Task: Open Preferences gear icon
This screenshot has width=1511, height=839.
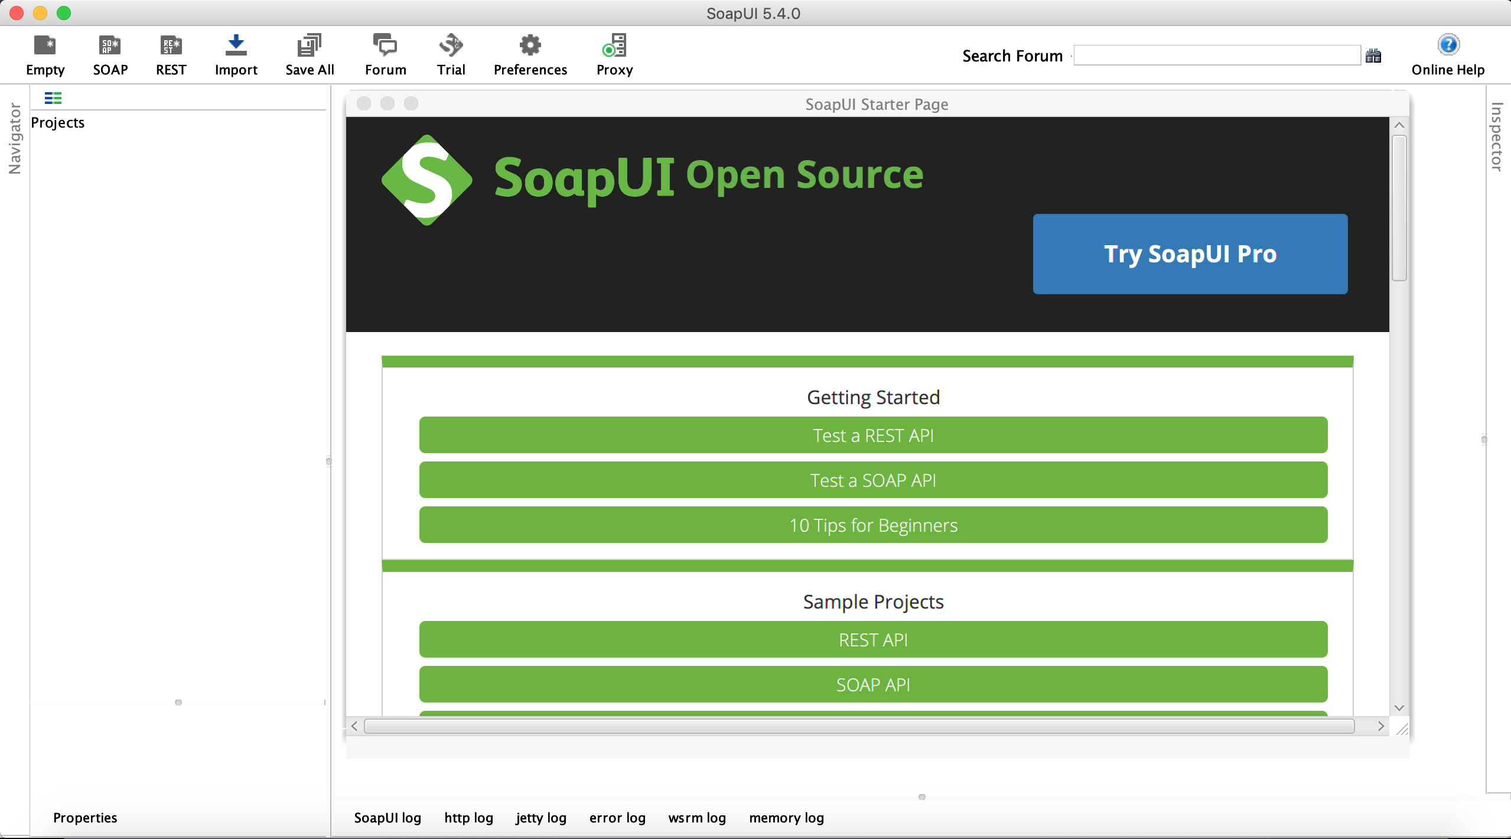Action: tap(530, 46)
